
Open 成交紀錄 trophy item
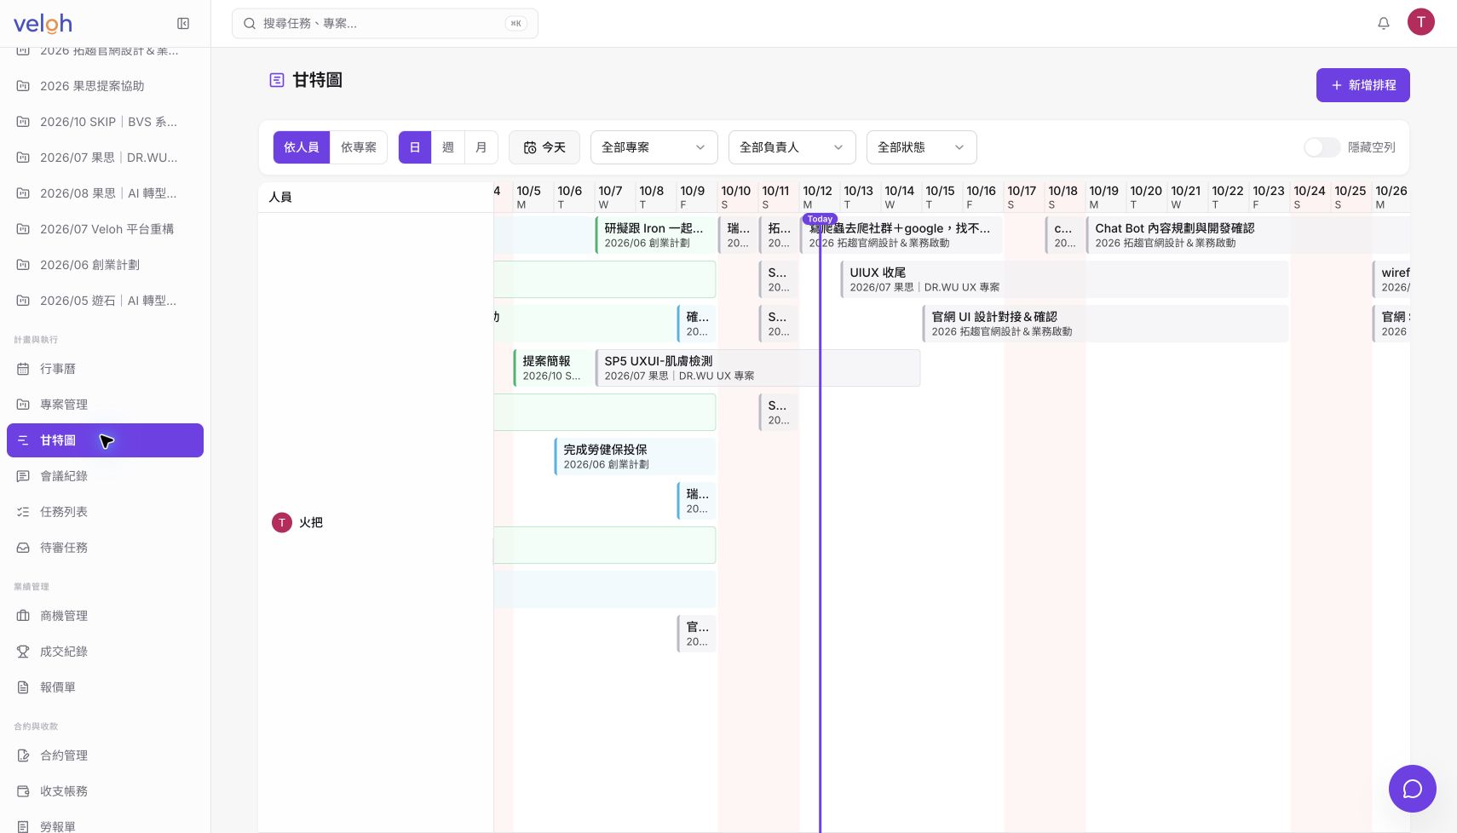tap(105, 652)
